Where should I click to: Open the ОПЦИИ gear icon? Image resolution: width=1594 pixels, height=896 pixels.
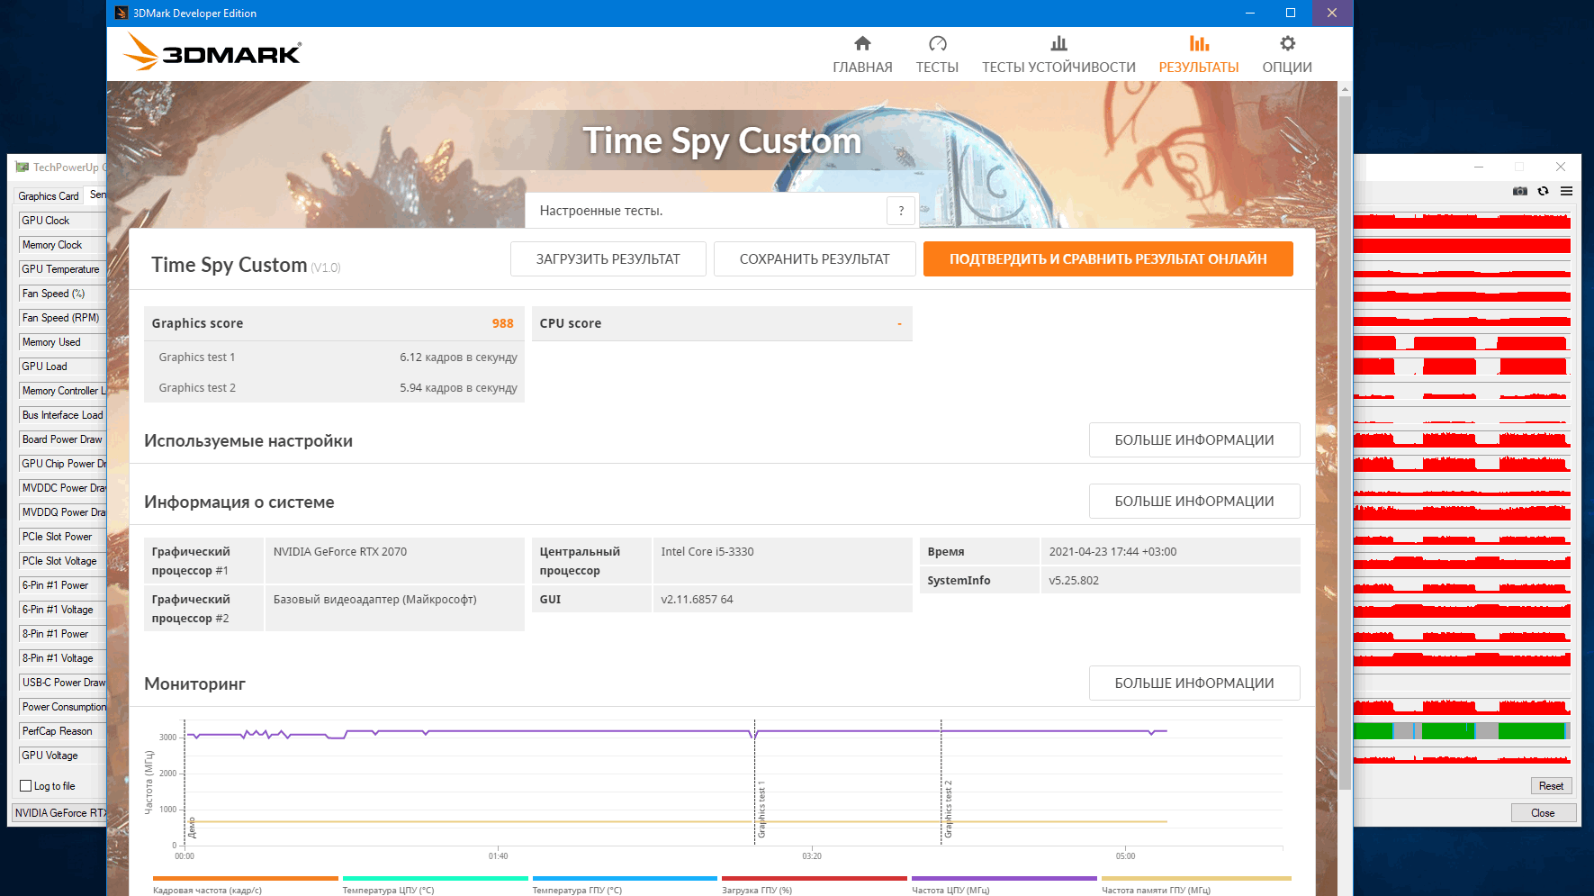1287,43
